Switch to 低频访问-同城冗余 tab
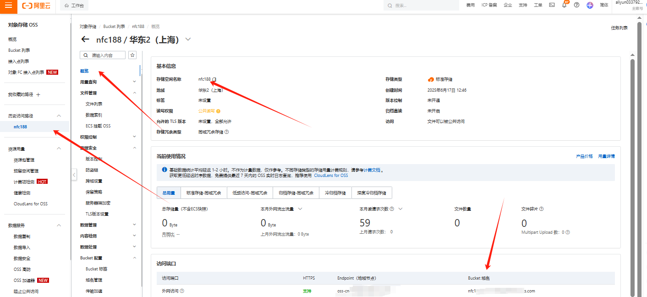This screenshot has height=297, width=647. tap(250, 193)
